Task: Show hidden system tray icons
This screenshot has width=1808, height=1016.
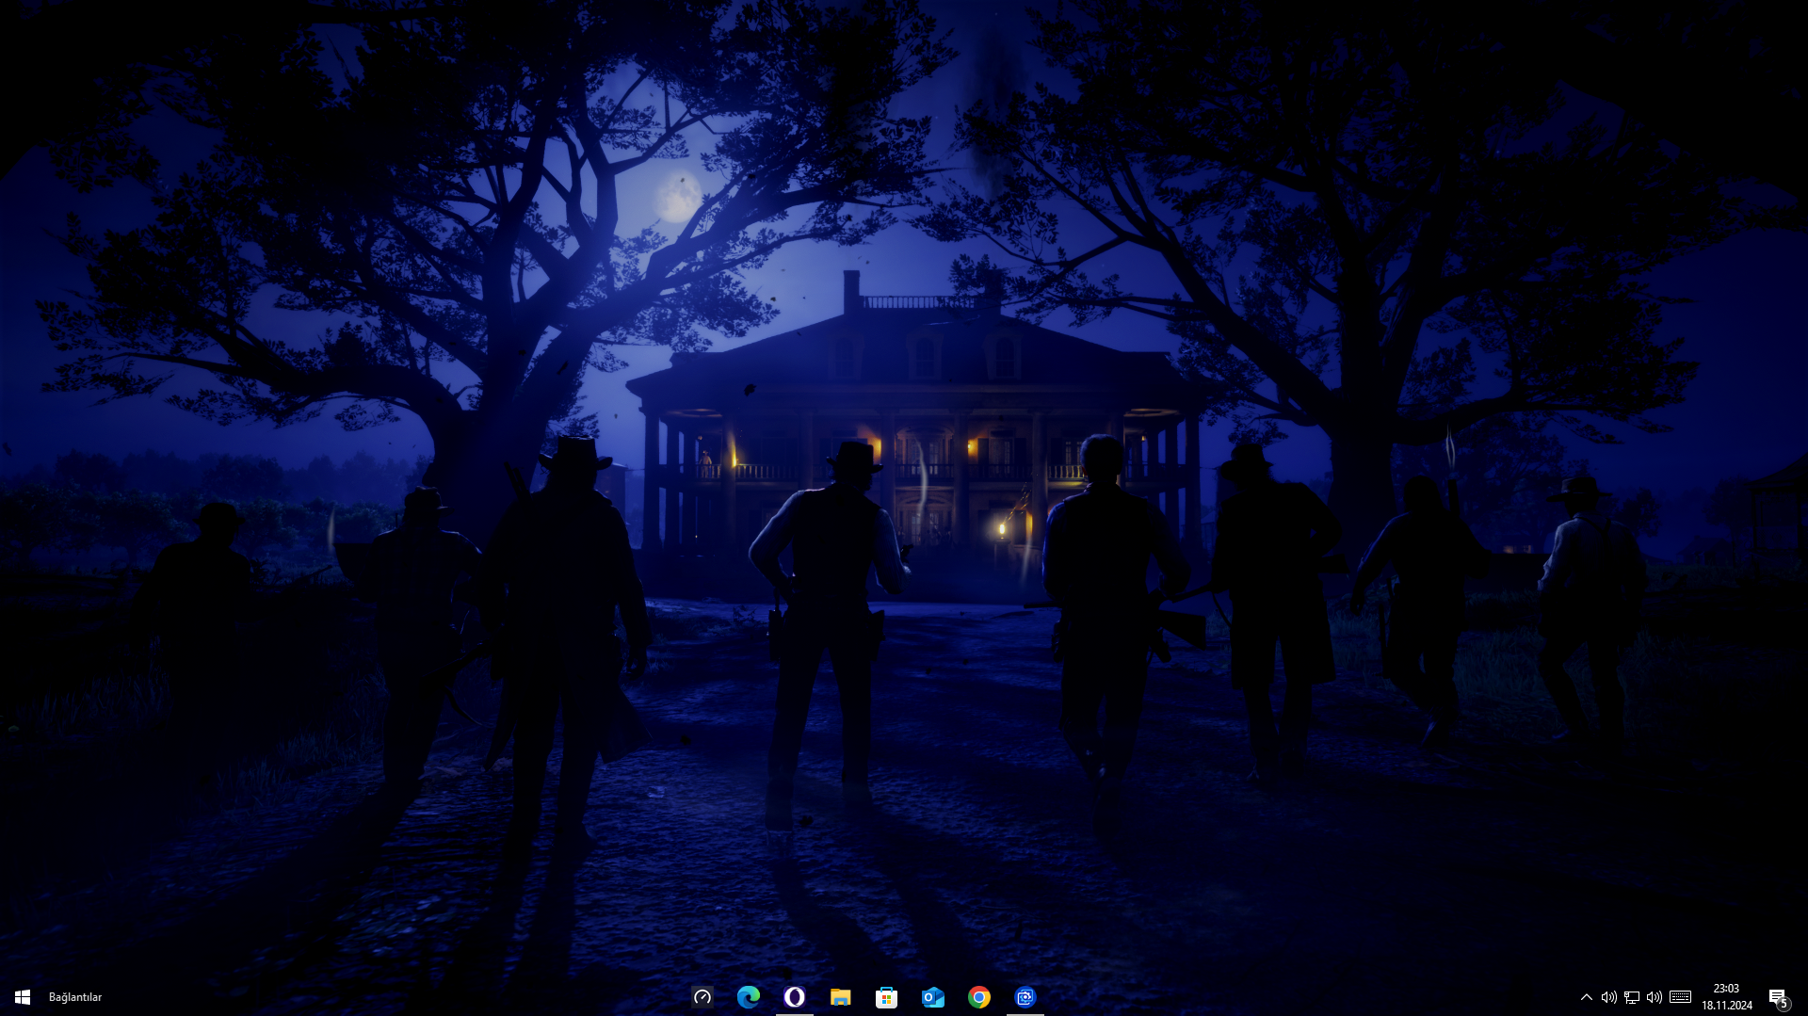Action: [1587, 997]
